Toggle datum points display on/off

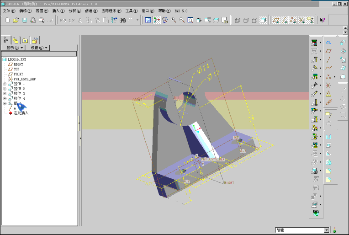(293, 20)
